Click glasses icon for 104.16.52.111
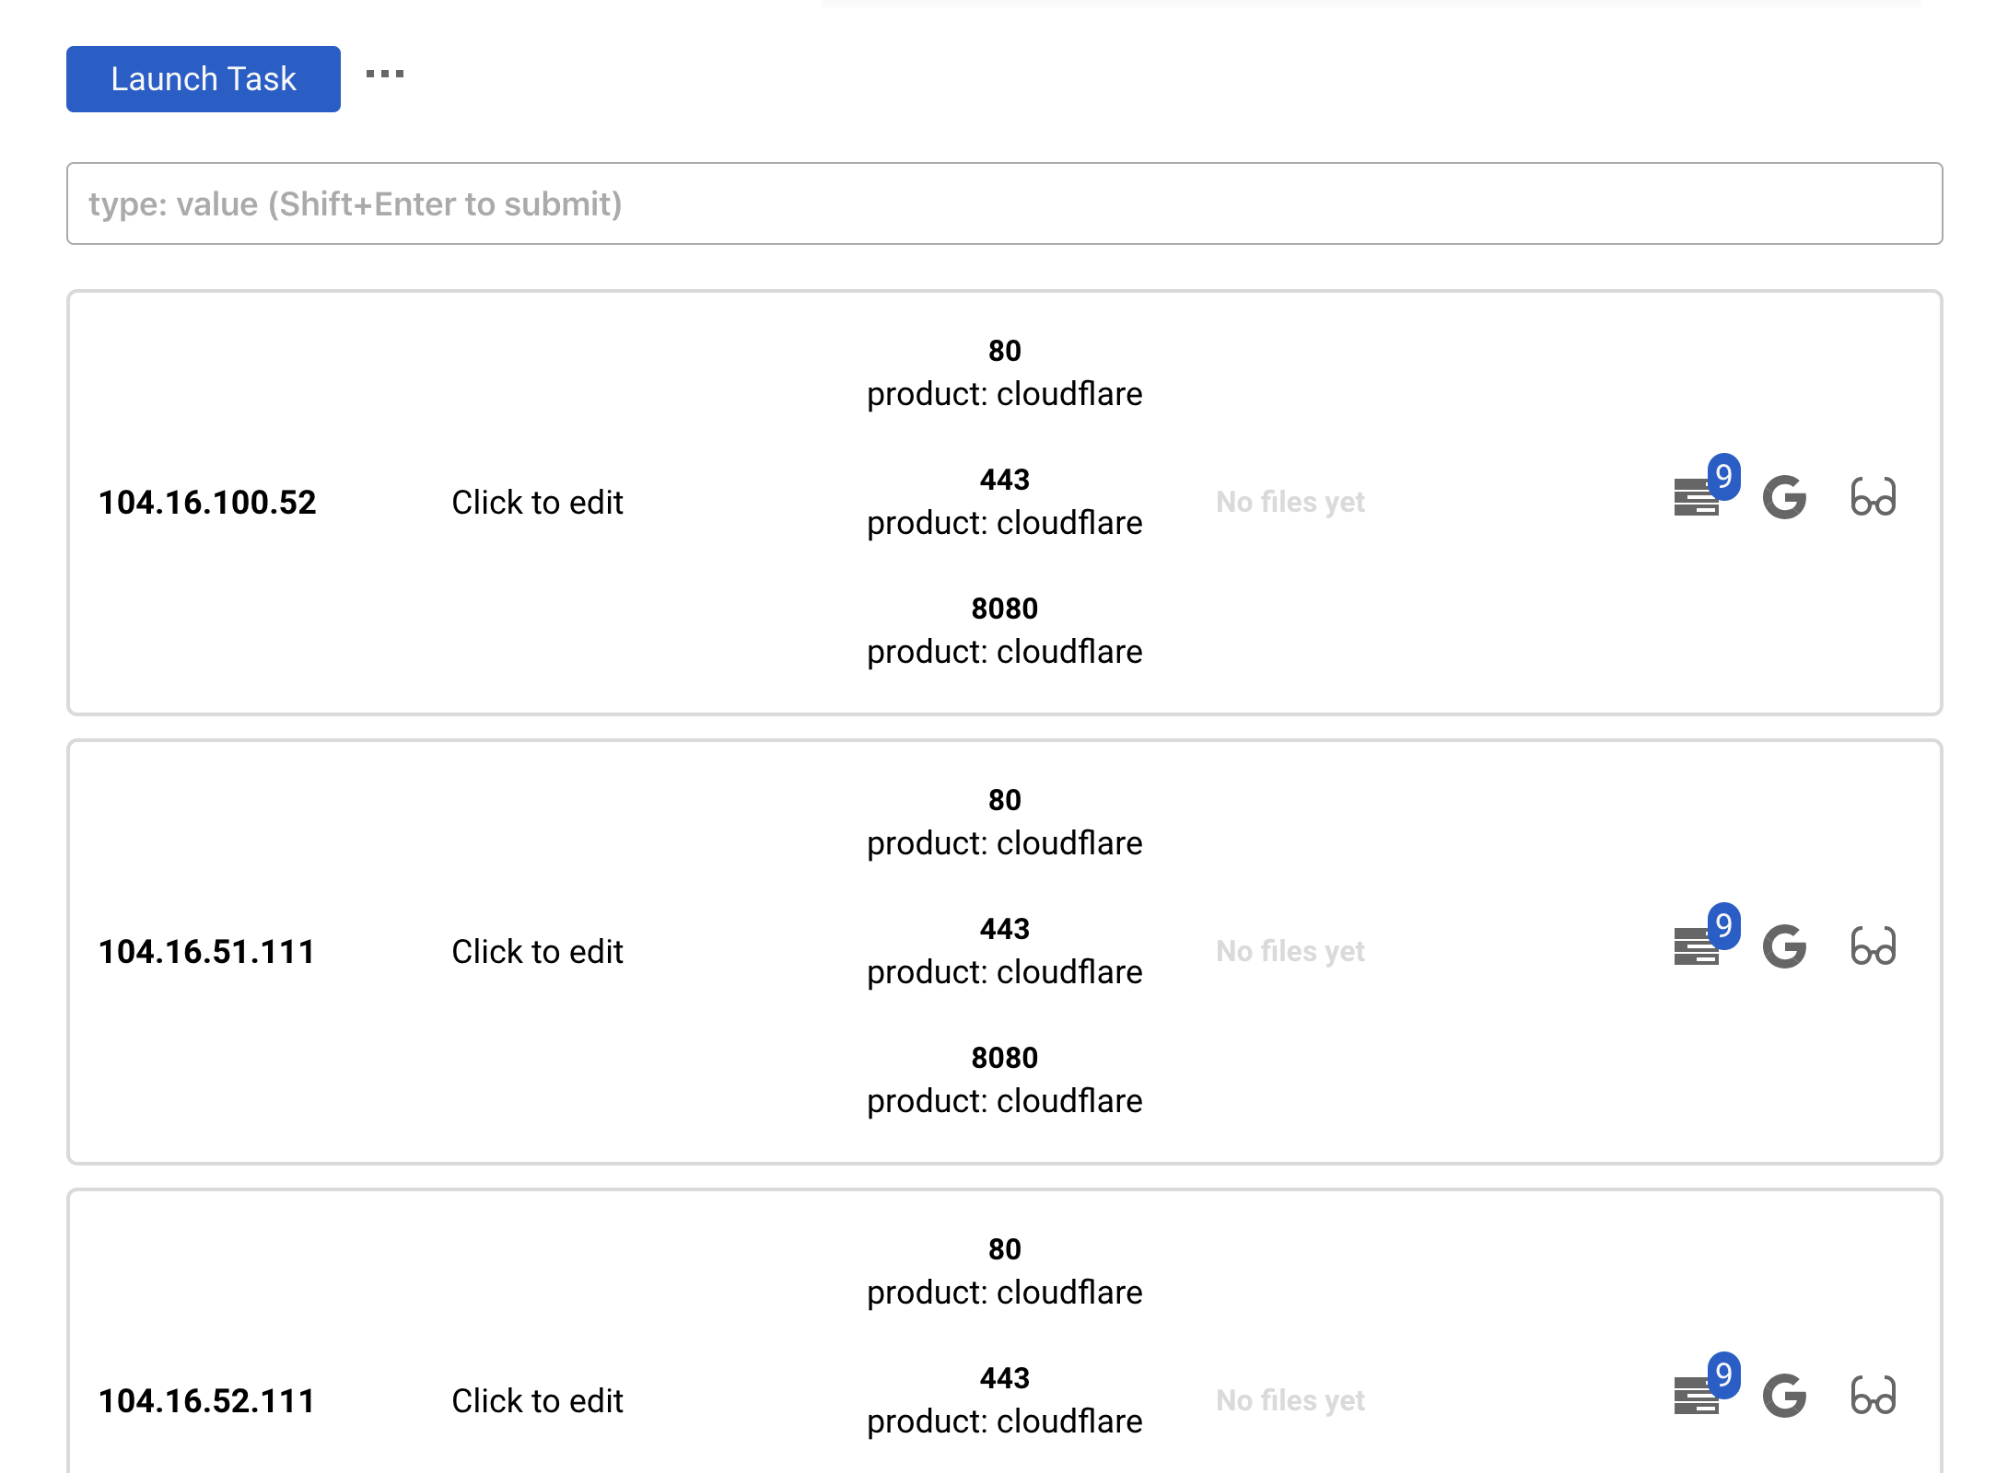2008x1473 pixels. [1873, 1397]
